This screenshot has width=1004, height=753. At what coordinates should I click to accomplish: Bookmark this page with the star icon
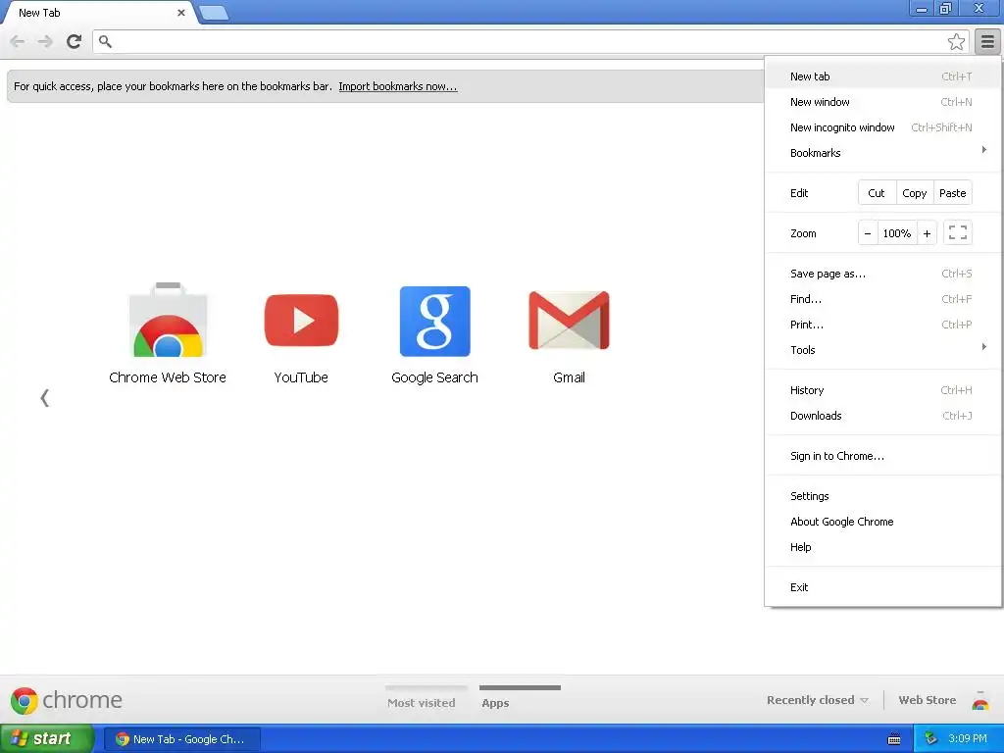point(956,41)
